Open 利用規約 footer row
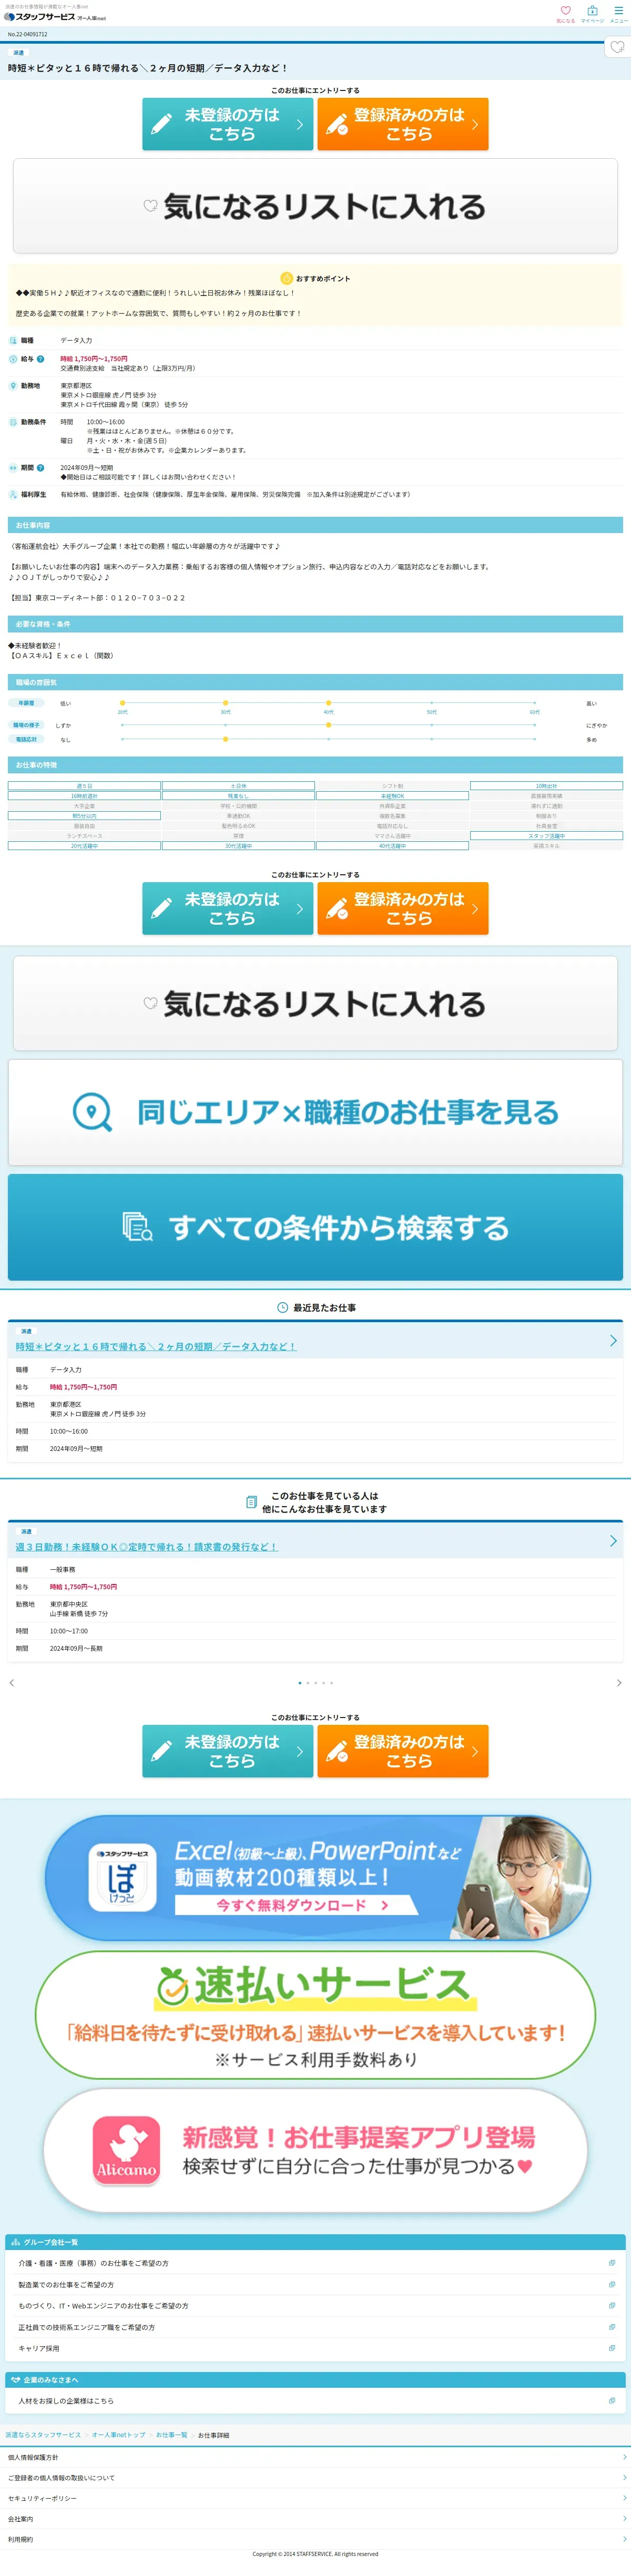 (x=315, y=2539)
